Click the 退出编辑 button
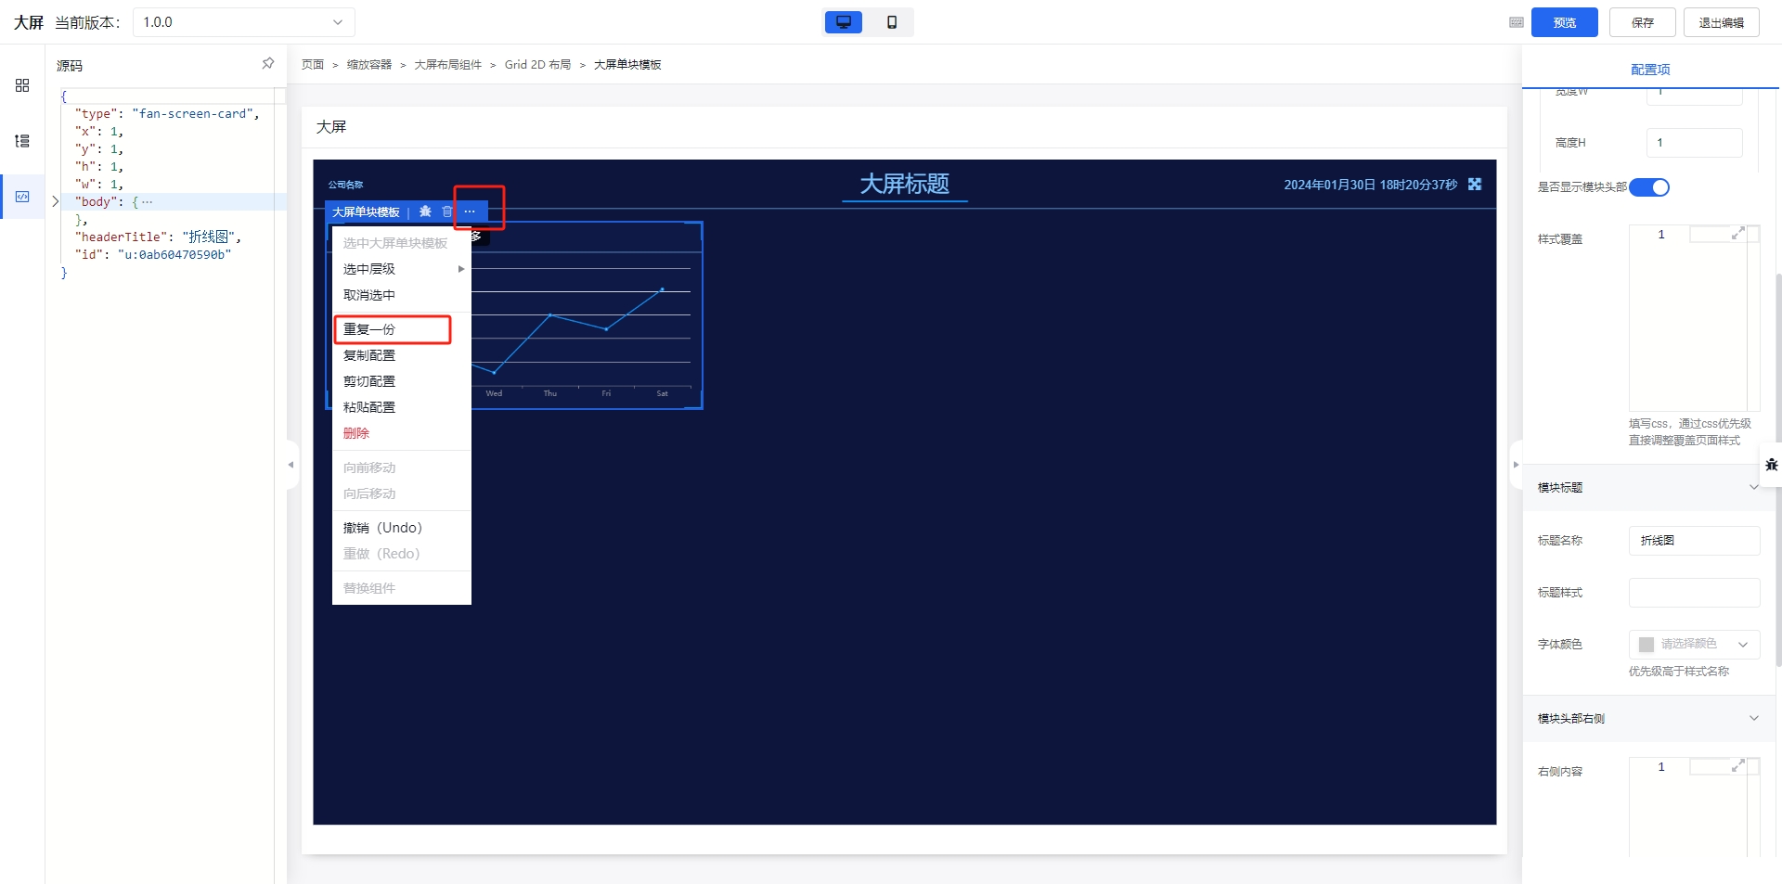Viewport: 1782px width, 884px height. coord(1722,22)
